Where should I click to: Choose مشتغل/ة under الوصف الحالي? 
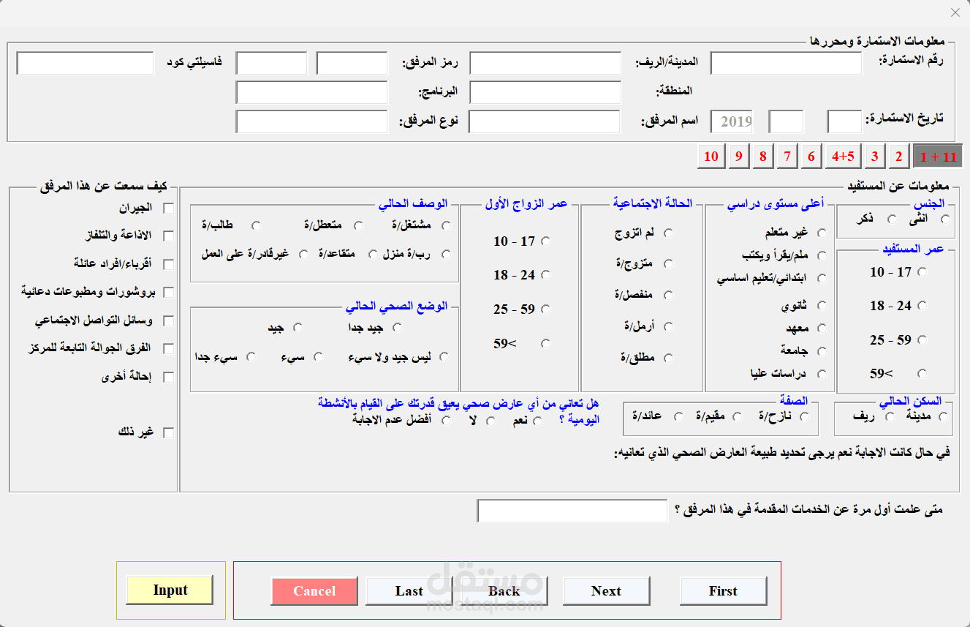click(x=446, y=225)
